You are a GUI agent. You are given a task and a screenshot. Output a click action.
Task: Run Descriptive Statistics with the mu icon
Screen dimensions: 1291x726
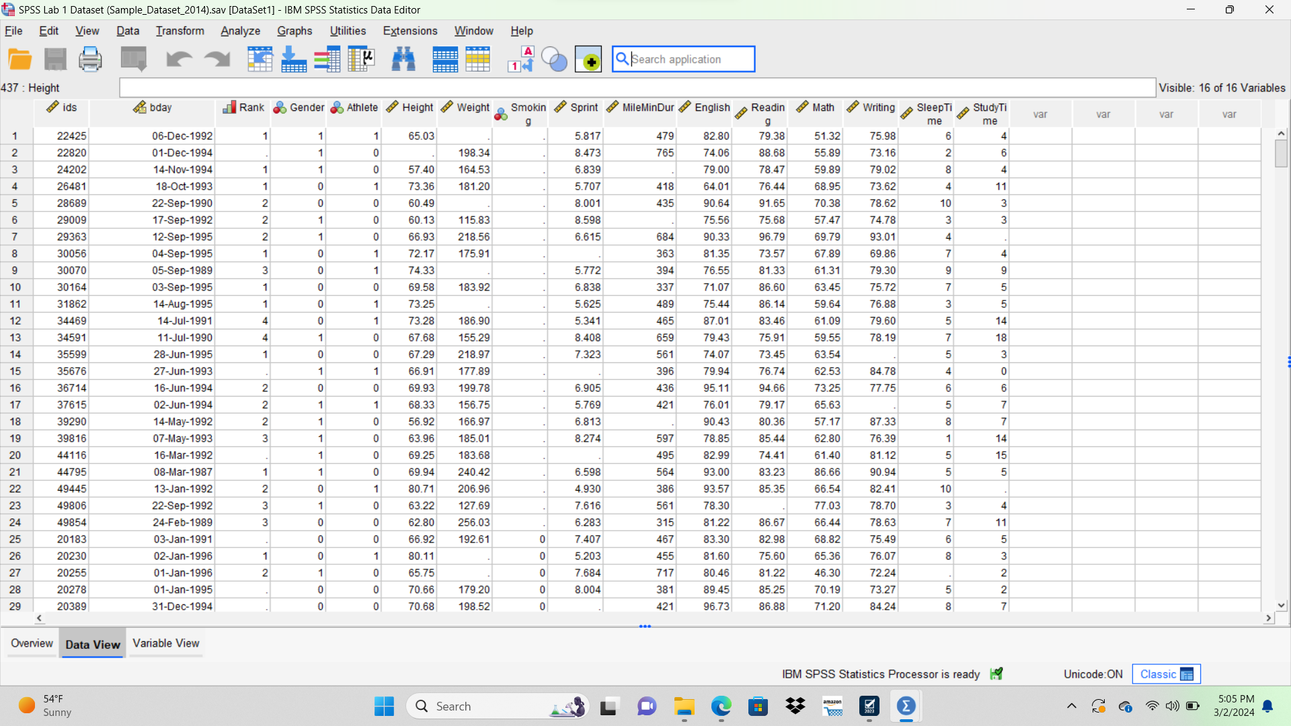[361, 58]
